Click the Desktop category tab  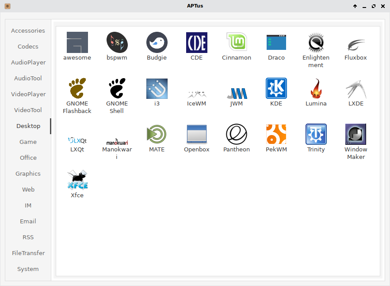click(x=28, y=126)
